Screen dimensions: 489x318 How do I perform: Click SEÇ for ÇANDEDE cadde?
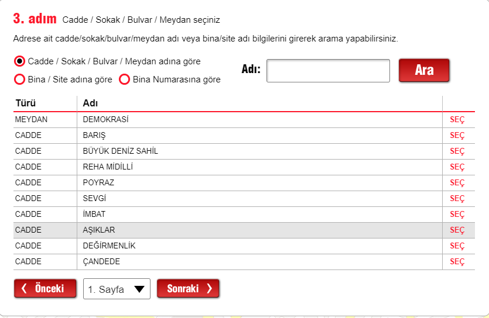click(x=457, y=262)
